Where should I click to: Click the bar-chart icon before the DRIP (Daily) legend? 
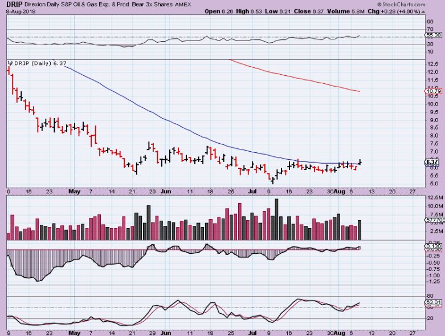pos(10,63)
